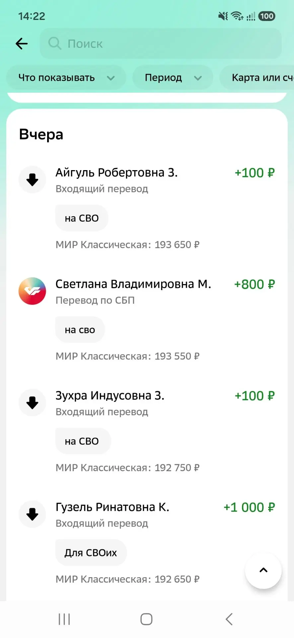Screen dimensions: 294x638
Task: Tap the +1 000 ₽ amount
Action: click(x=249, y=507)
